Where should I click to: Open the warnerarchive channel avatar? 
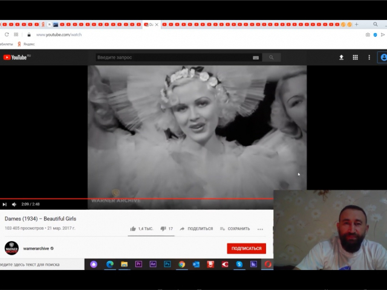tap(11, 248)
